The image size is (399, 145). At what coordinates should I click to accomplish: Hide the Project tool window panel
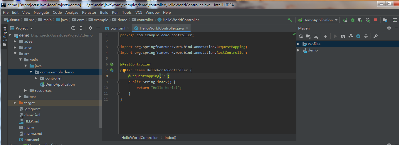pos(98,28)
